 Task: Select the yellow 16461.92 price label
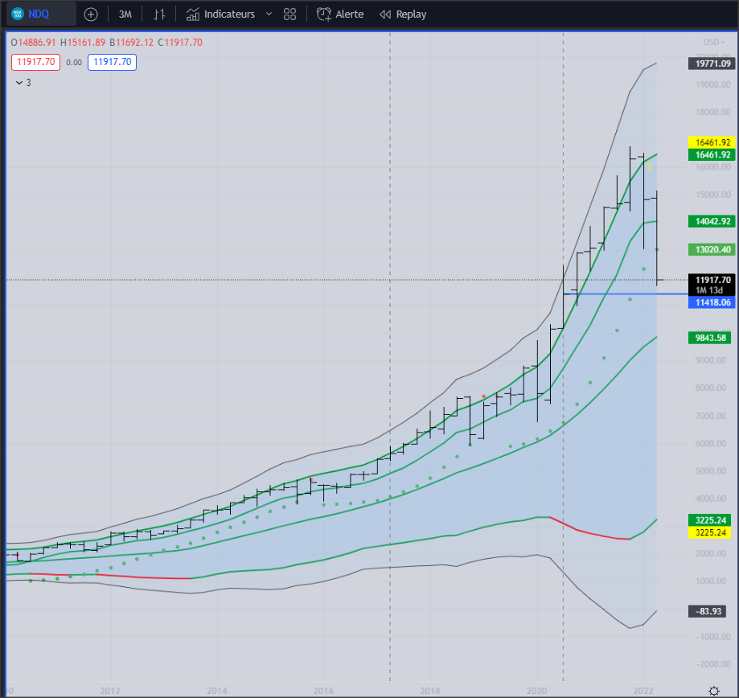(712, 142)
